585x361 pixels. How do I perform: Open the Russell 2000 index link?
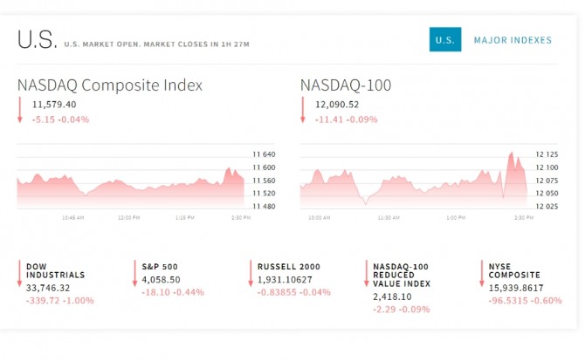[289, 266]
